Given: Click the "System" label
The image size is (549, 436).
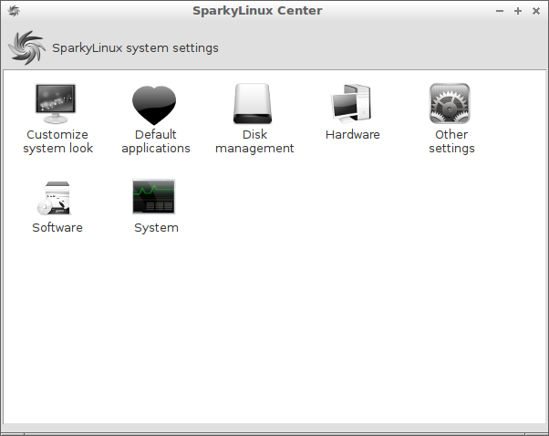Looking at the screenshot, I should coord(156,228).
